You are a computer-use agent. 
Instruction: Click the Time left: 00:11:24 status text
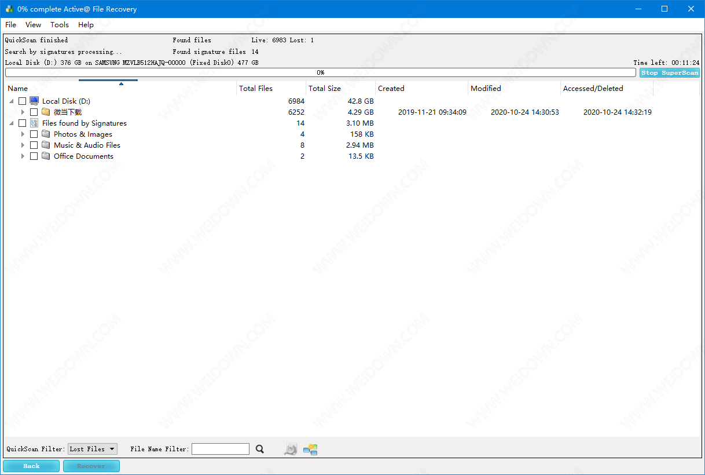(x=666, y=63)
